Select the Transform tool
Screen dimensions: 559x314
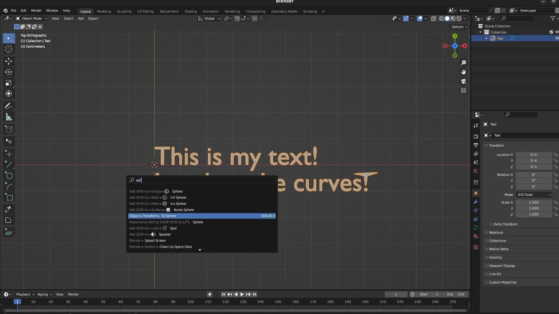(9, 94)
